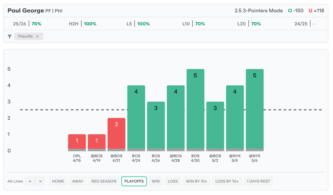Click the 'Alt Lines' label
The height and width of the screenshot is (195, 333).
click(15, 181)
